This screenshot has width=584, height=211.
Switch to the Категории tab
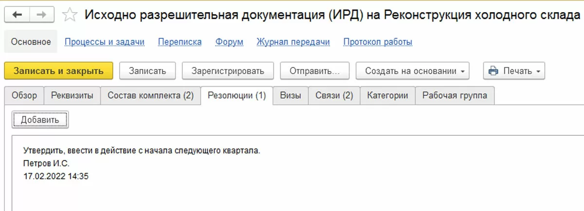[x=387, y=96]
